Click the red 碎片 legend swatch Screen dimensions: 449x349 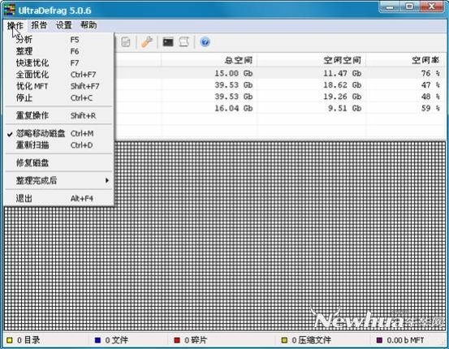[x=177, y=340]
